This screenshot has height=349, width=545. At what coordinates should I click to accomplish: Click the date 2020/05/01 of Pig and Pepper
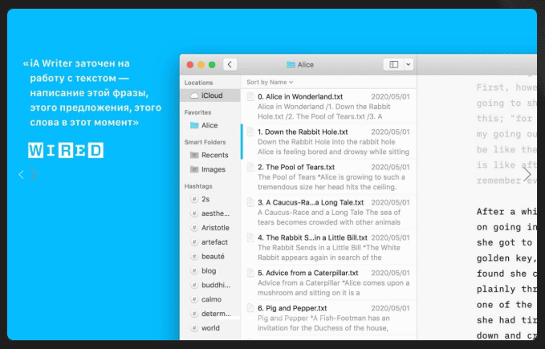[x=390, y=308]
